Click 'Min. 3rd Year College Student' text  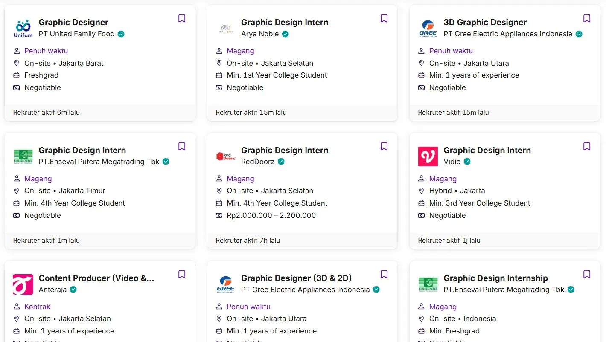click(480, 203)
